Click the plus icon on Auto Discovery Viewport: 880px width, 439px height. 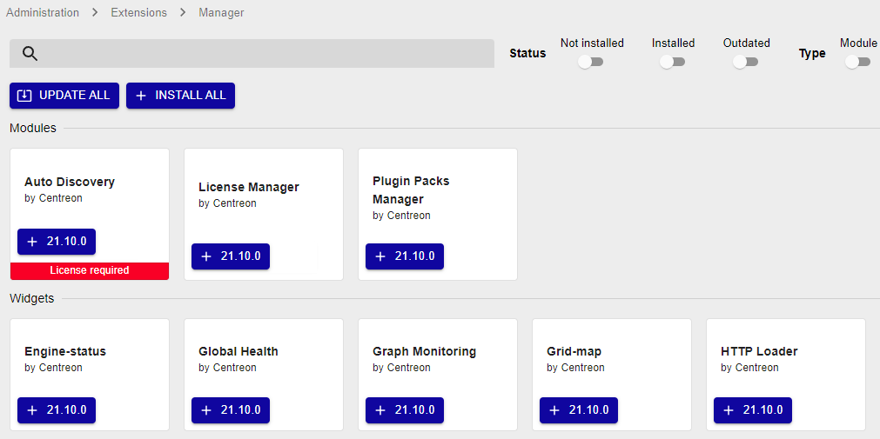pos(32,242)
